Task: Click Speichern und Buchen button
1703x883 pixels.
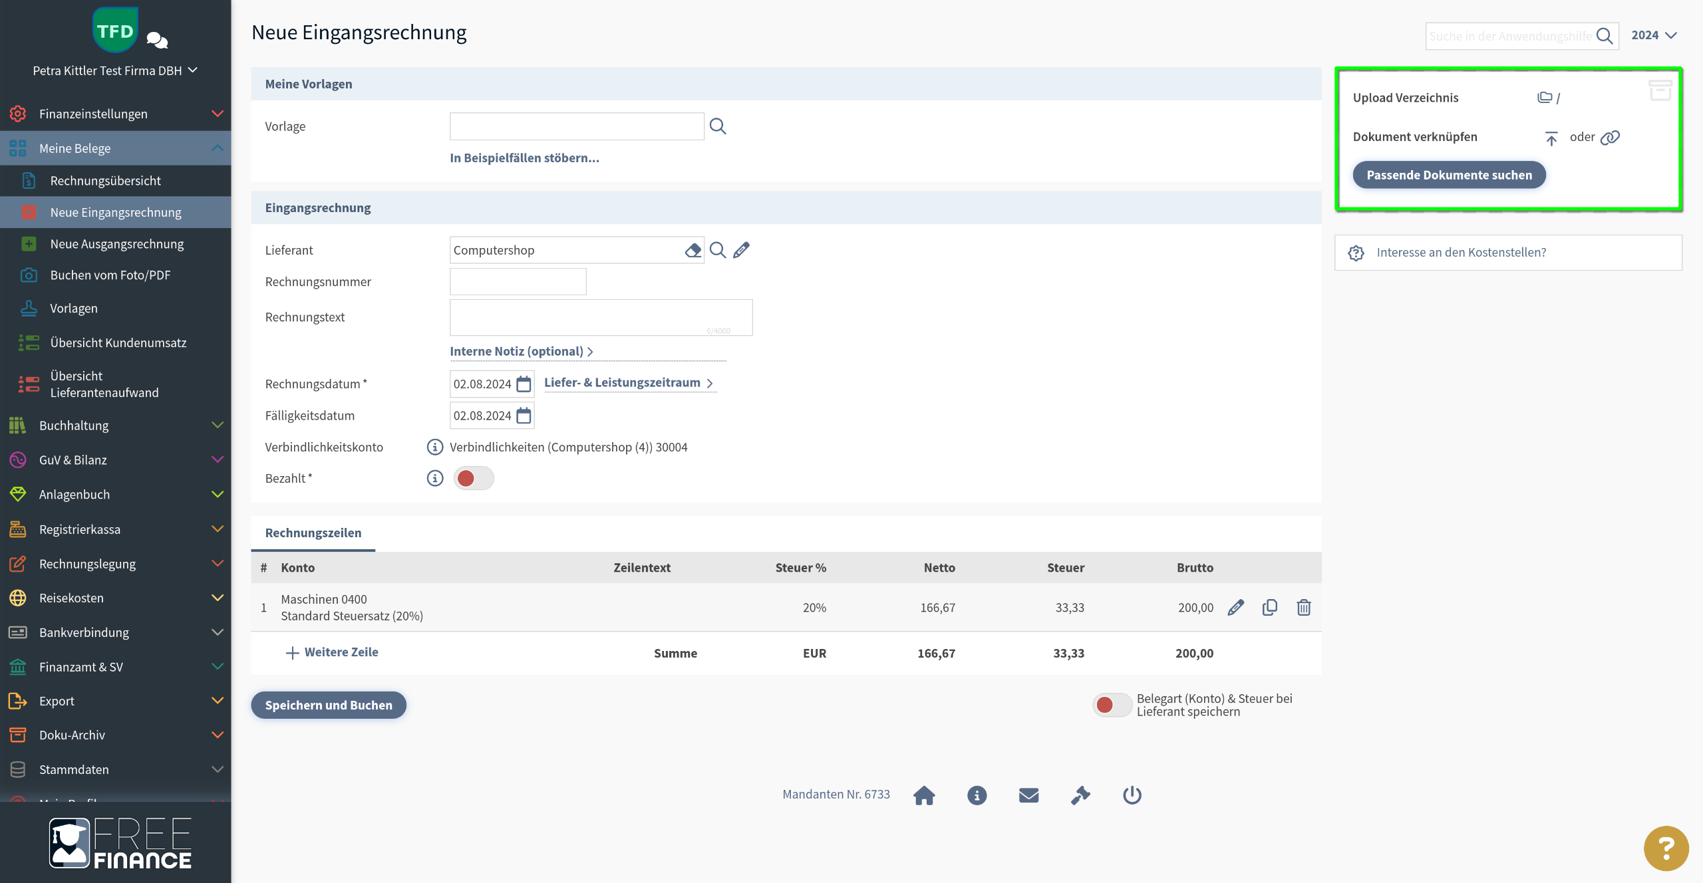Action: point(328,705)
